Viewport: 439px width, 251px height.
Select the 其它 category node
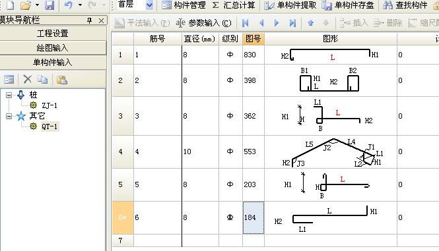coord(37,116)
